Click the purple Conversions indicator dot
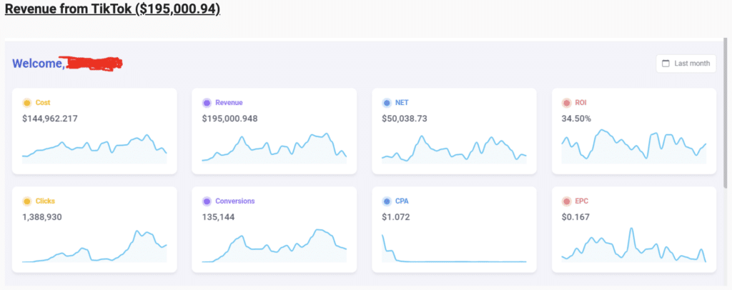The width and height of the screenshot is (732, 290). (207, 201)
